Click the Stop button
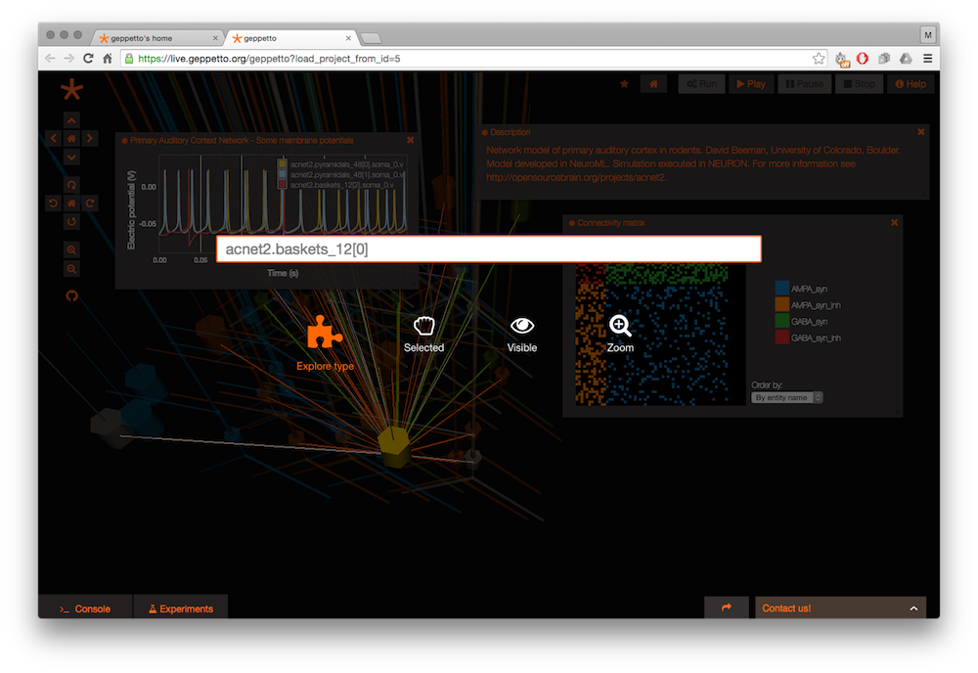Screen dimensions: 978x673 click(x=859, y=83)
